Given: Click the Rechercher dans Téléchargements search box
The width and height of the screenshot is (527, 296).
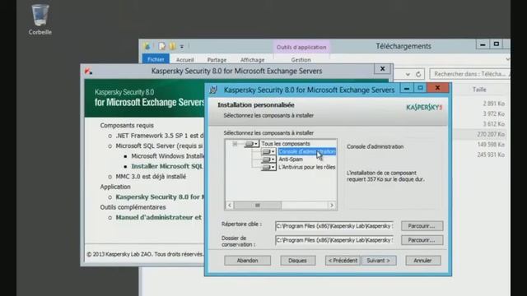Looking at the screenshot, I should tap(469, 74).
